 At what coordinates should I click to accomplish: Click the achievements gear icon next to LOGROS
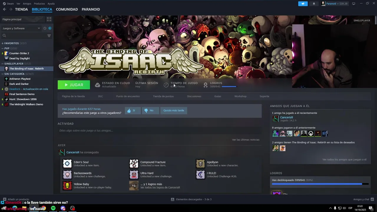click(206, 85)
